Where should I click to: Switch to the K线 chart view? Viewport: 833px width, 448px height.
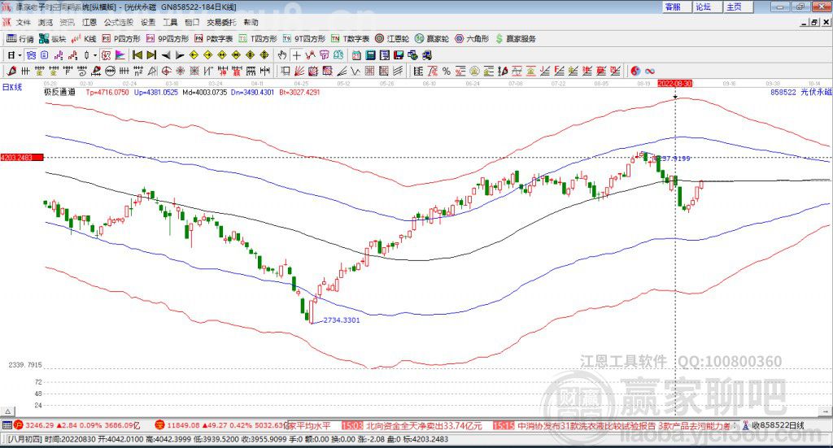click(84, 39)
